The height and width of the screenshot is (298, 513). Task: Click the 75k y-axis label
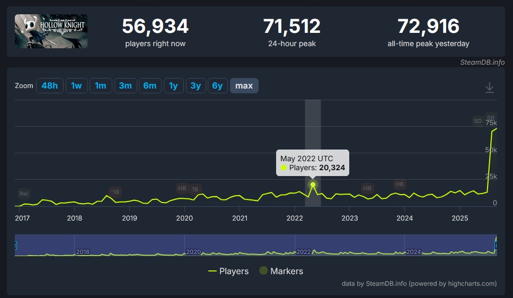click(x=491, y=123)
